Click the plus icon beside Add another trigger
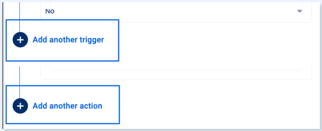This screenshot has height=131, width=322. (20, 40)
